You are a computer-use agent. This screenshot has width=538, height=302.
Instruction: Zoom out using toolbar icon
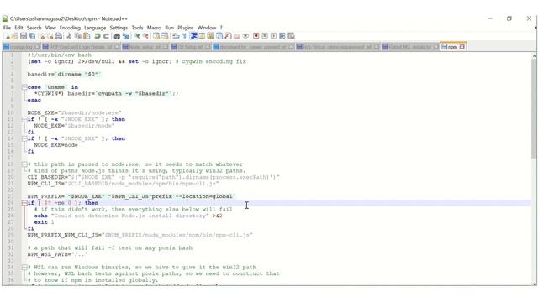[145, 36]
